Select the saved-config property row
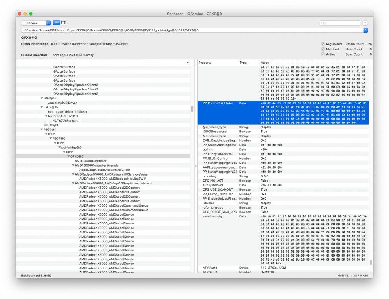 tap(283, 240)
